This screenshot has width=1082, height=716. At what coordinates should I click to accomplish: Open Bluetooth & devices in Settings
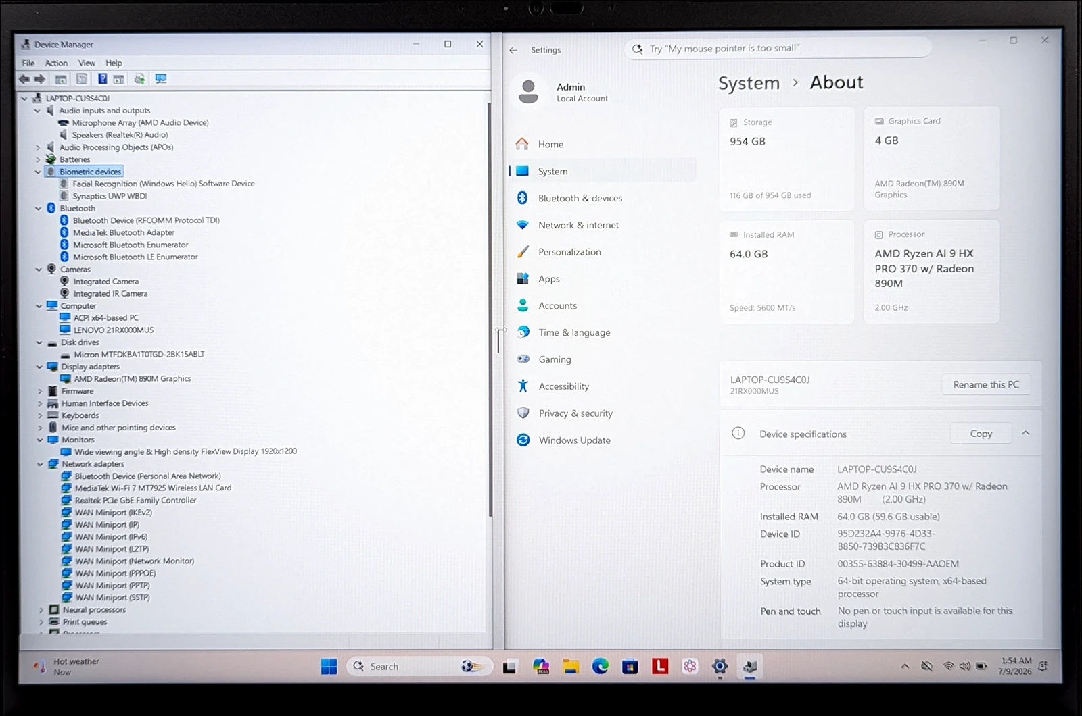[x=603, y=198]
